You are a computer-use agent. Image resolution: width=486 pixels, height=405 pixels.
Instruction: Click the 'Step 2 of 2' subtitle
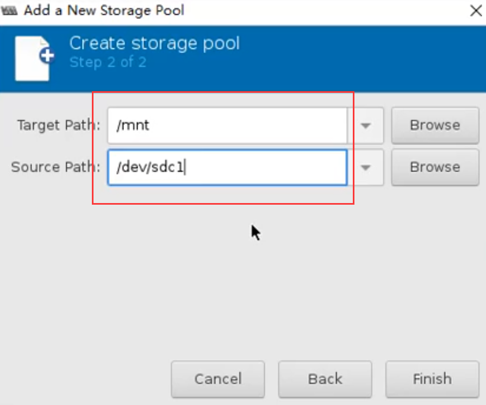tap(108, 62)
